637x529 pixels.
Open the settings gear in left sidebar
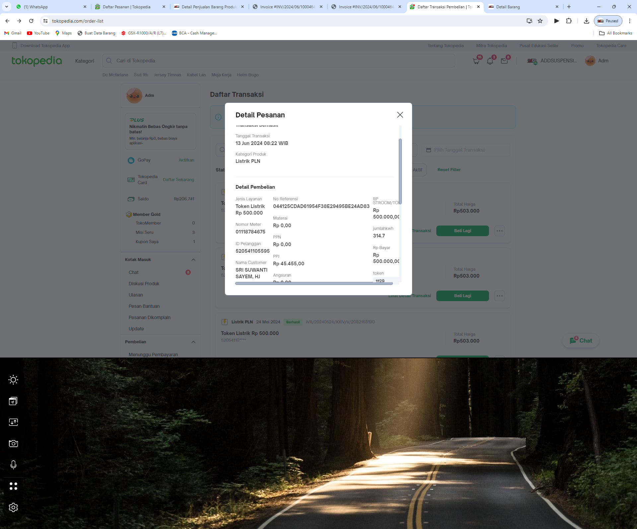pyautogui.click(x=13, y=507)
